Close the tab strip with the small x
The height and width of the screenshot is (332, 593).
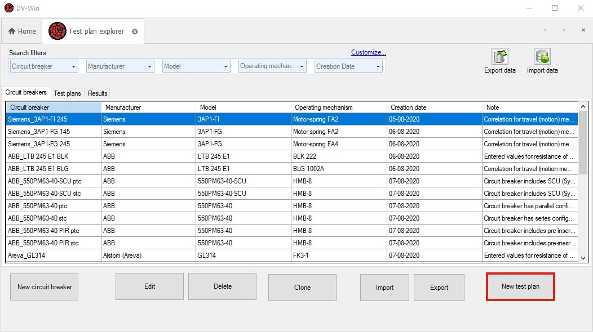(583, 30)
